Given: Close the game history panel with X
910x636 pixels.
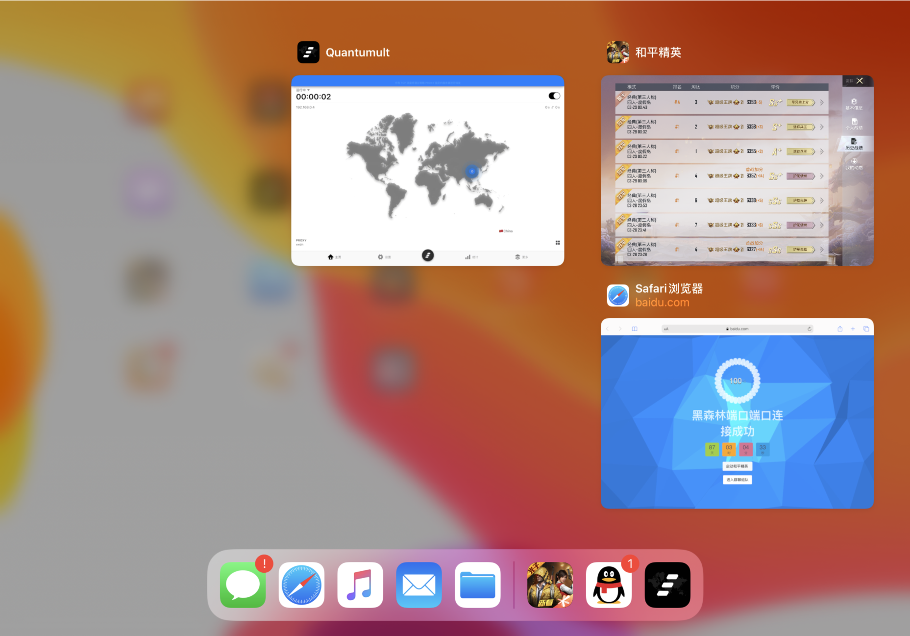Looking at the screenshot, I should tap(860, 80).
